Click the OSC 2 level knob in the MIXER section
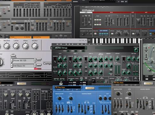The width and height of the screenshot is (155, 115). 111,59
